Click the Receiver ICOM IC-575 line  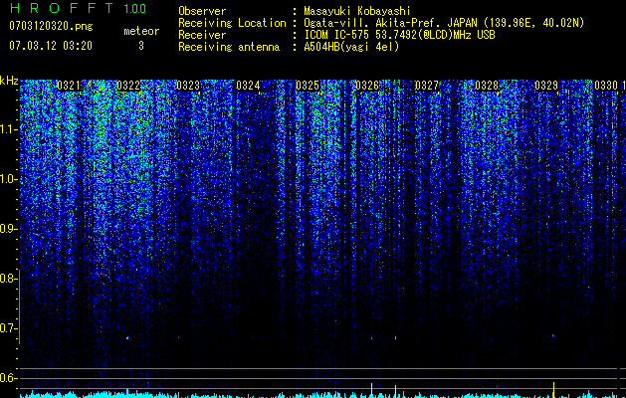(399, 35)
